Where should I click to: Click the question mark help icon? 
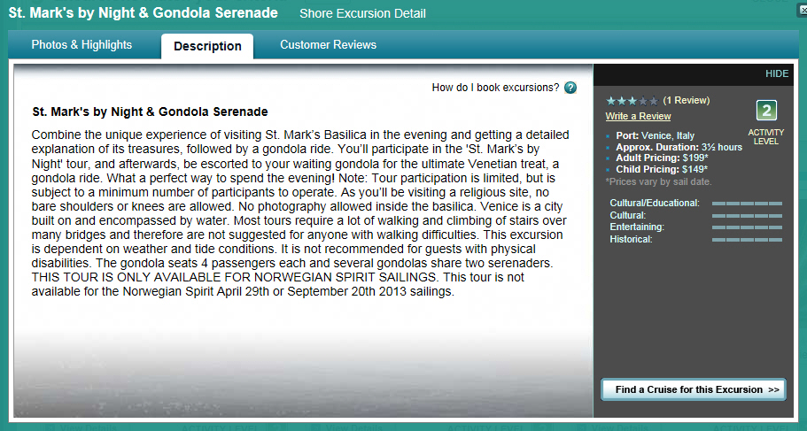[570, 88]
